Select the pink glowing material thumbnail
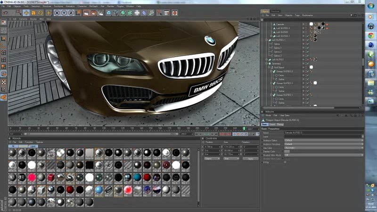 click(x=32, y=178)
